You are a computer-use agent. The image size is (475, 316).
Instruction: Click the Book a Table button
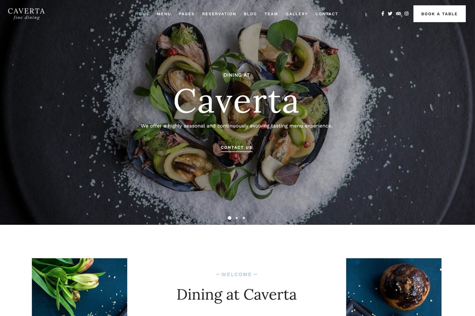point(439,14)
